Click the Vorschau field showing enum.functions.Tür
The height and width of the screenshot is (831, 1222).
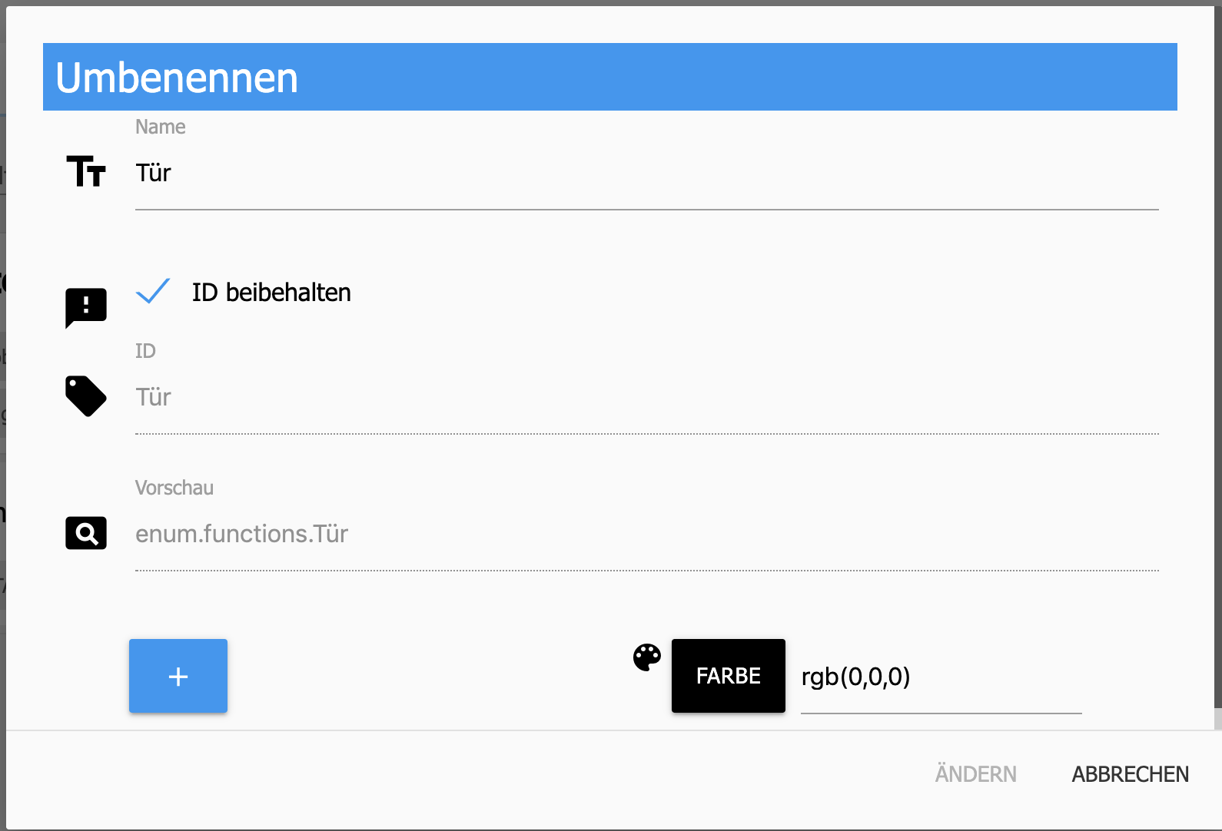point(647,535)
